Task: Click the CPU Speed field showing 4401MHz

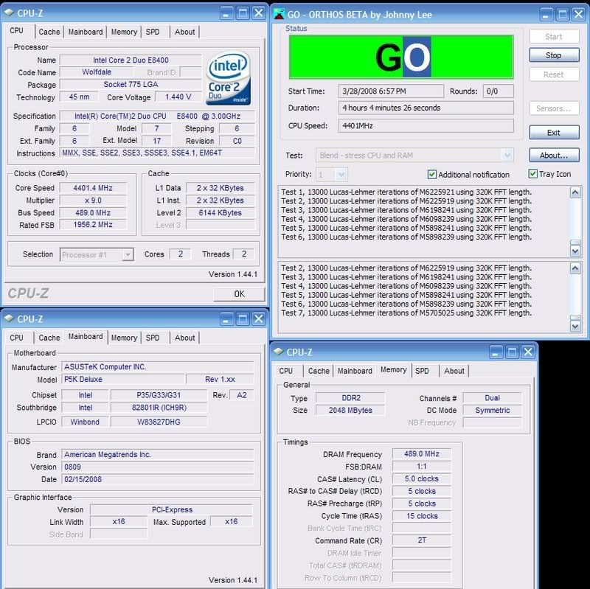Action: 426,125
